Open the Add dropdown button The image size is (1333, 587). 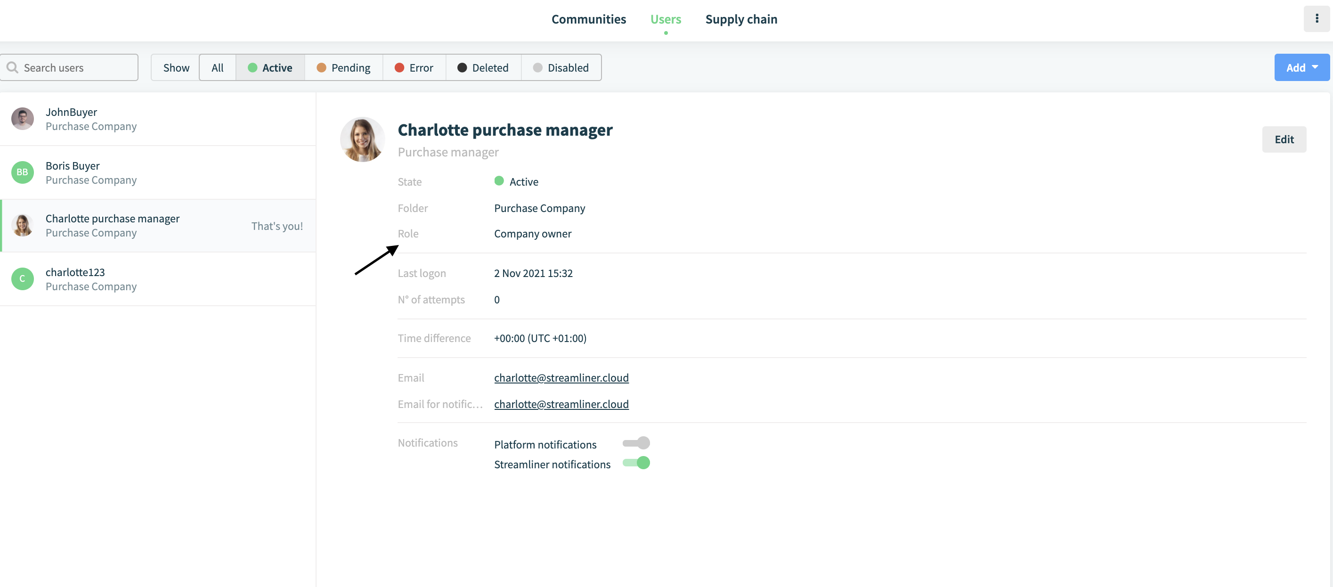point(1301,67)
